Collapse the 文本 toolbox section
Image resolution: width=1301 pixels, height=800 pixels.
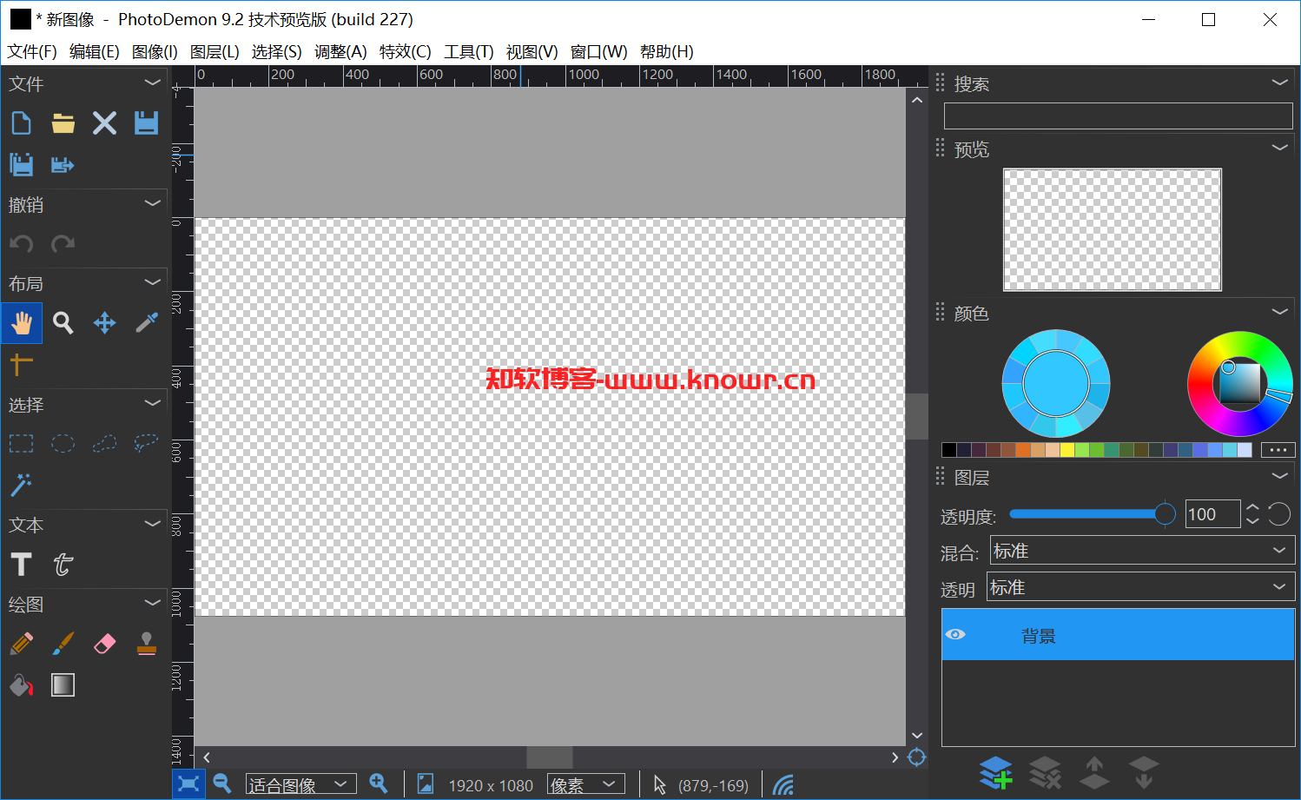coord(153,524)
